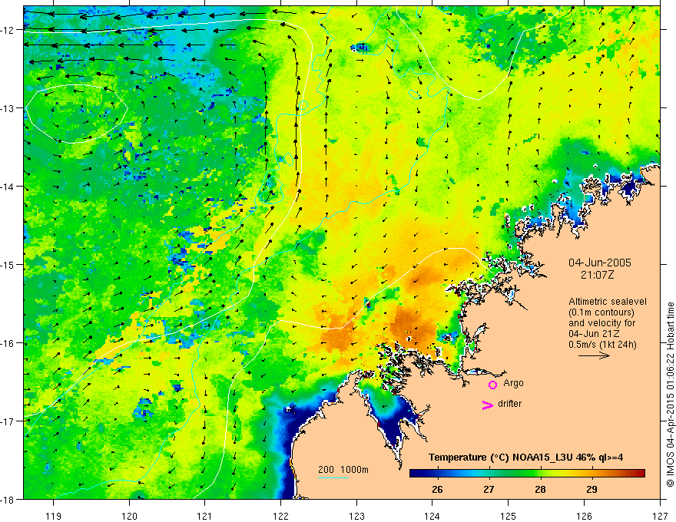Click the 29 colorbar tick label

(592, 489)
